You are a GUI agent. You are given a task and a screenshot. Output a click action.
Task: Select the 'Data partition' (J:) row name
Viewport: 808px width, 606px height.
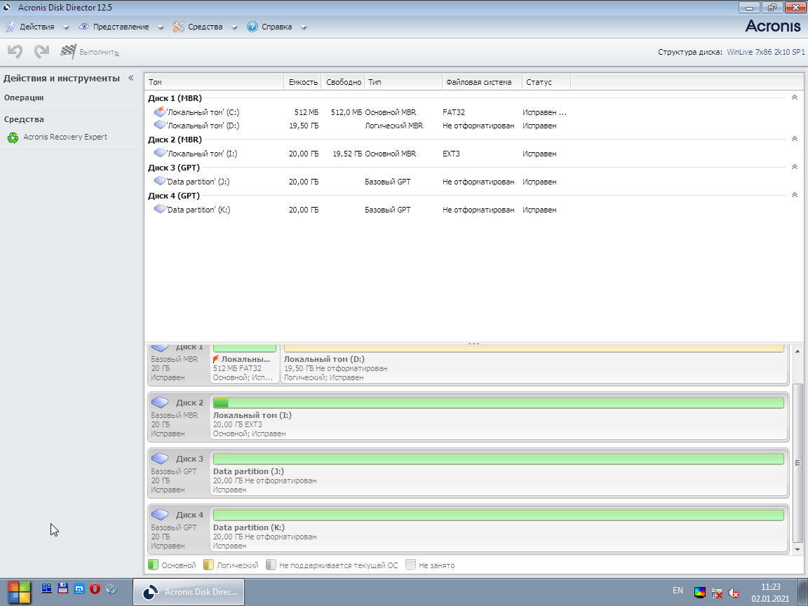pos(198,182)
